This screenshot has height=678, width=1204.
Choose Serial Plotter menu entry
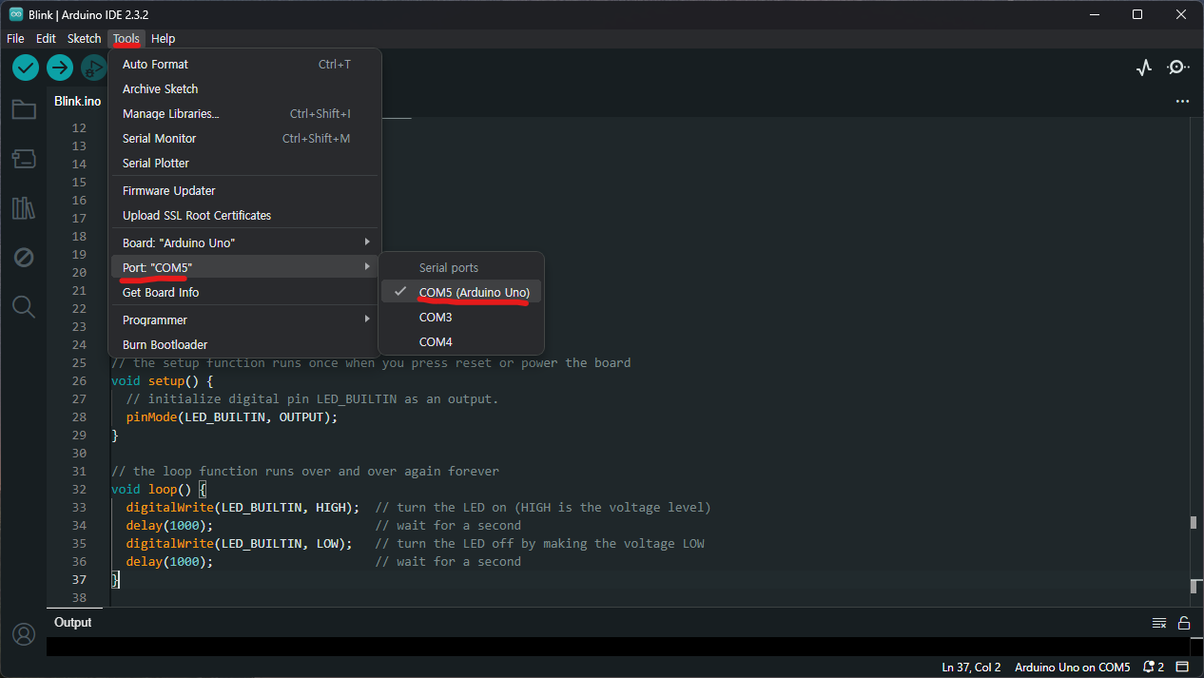tap(244, 163)
